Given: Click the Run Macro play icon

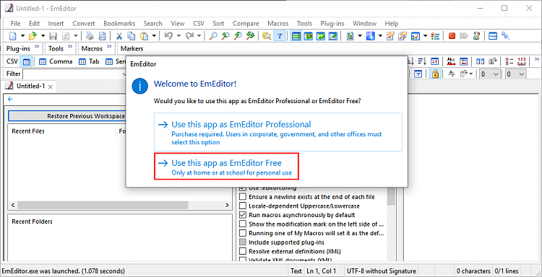Looking at the screenshot, I should pos(464,36).
